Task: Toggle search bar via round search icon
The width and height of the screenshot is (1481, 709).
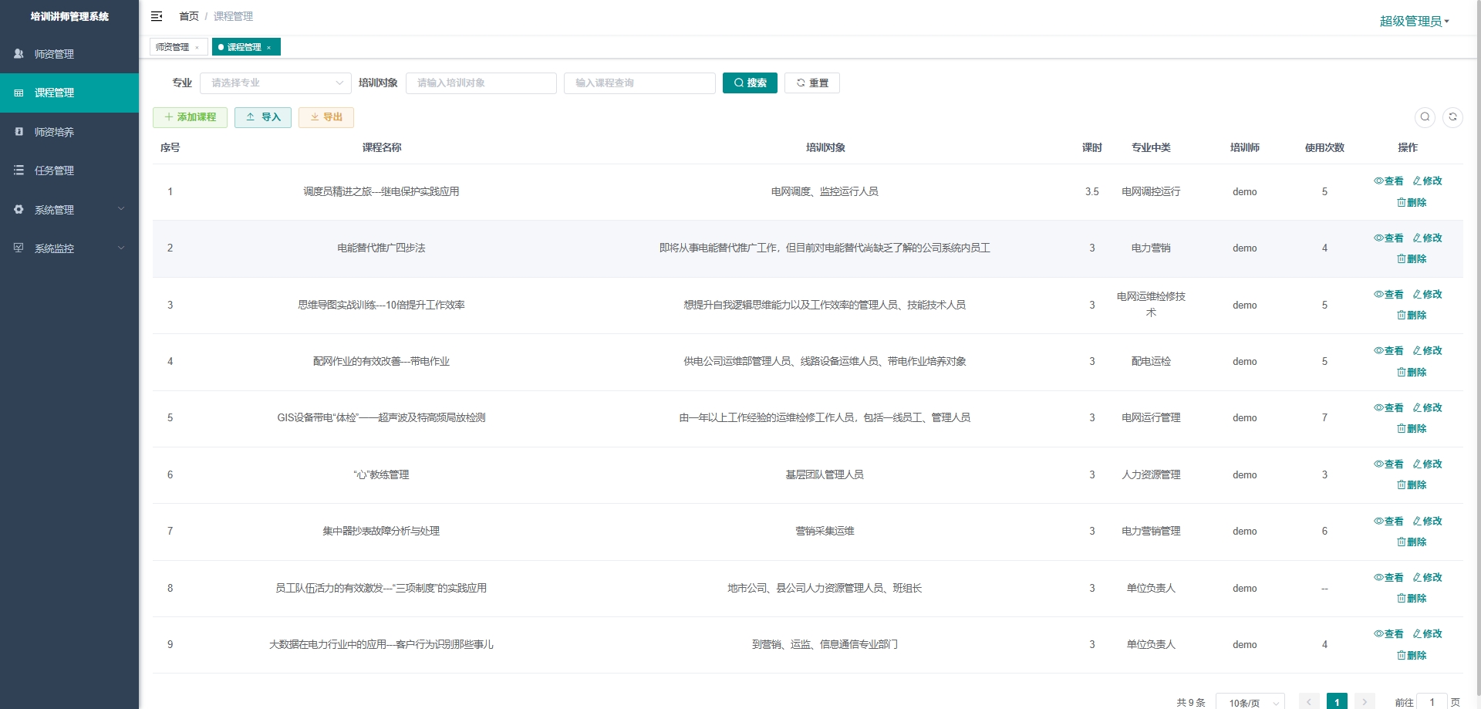Action: 1425,117
